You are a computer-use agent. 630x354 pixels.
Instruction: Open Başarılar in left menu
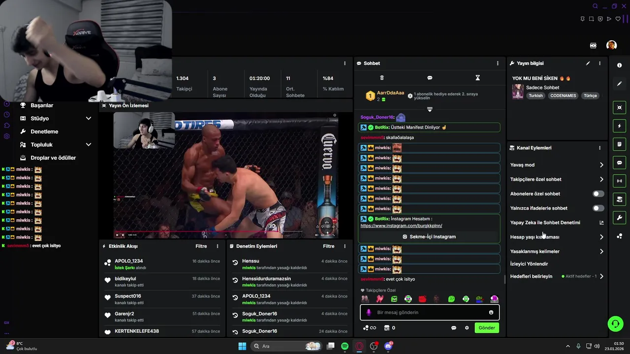(x=42, y=105)
